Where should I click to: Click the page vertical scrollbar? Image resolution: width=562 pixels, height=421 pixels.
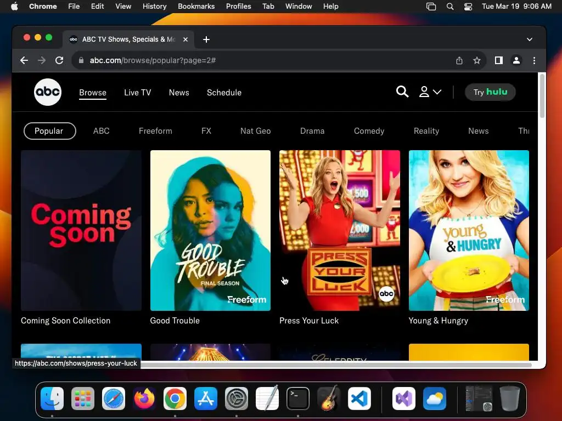click(542, 96)
